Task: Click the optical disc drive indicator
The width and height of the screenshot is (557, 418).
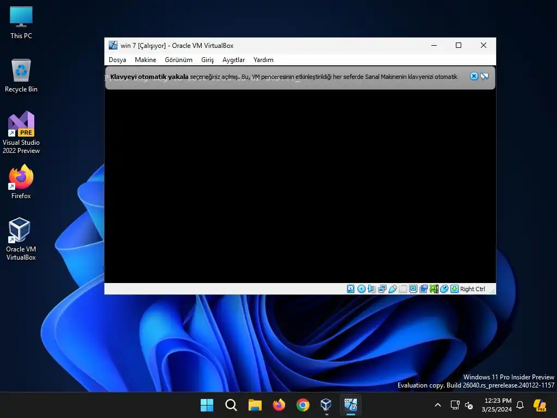Action: (361, 289)
